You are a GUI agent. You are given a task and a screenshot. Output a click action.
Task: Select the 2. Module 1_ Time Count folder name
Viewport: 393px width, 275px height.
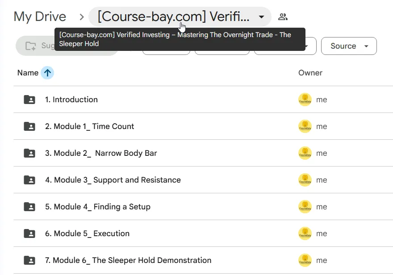[89, 126]
